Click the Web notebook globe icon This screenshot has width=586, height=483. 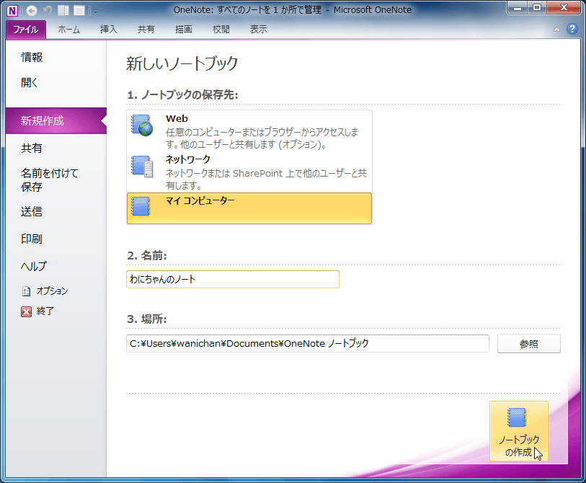pyautogui.click(x=142, y=125)
